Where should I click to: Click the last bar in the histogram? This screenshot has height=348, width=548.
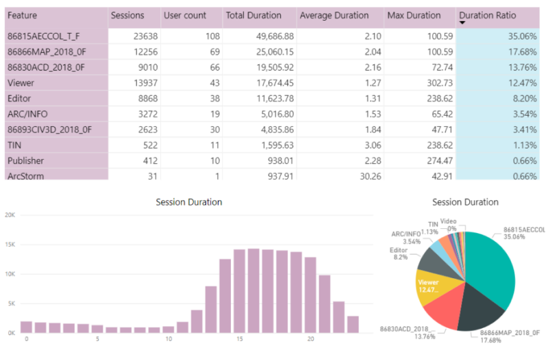(x=353, y=324)
